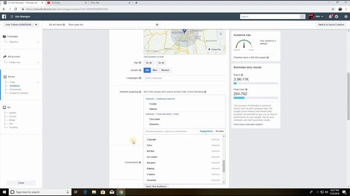Bookmark this page with star icon

pyautogui.click(x=333, y=9)
